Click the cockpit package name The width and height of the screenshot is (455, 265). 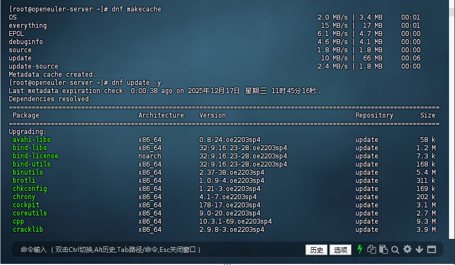click(x=26, y=205)
